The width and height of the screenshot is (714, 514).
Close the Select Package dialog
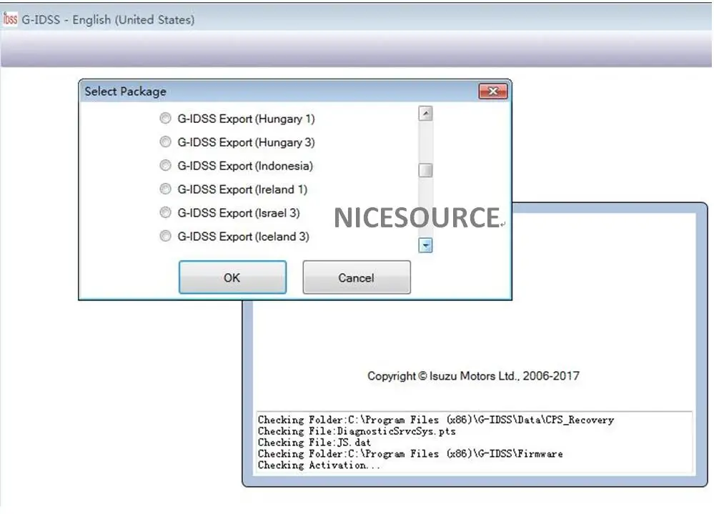click(x=492, y=91)
